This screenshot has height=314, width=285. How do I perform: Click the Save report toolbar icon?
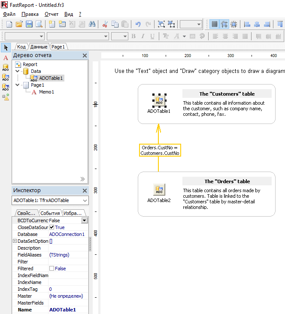tap(29, 24)
